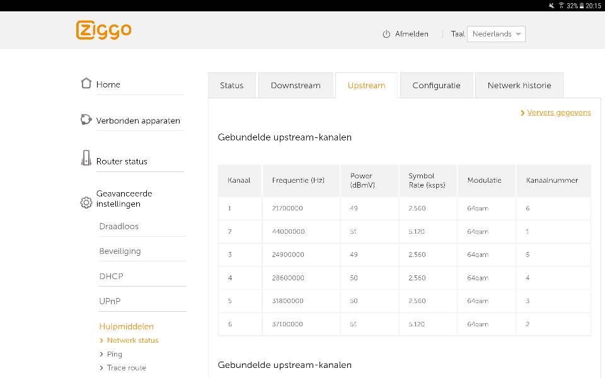Image resolution: width=605 pixels, height=378 pixels.
Task: Click the Afmelden link
Action: pyautogui.click(x=412, y=34)
